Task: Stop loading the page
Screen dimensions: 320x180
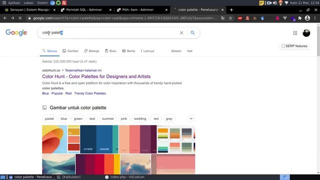Action: coord(20,18)
